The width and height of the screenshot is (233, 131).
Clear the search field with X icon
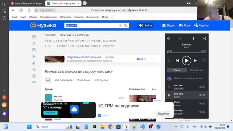click(x=121, y=25)
